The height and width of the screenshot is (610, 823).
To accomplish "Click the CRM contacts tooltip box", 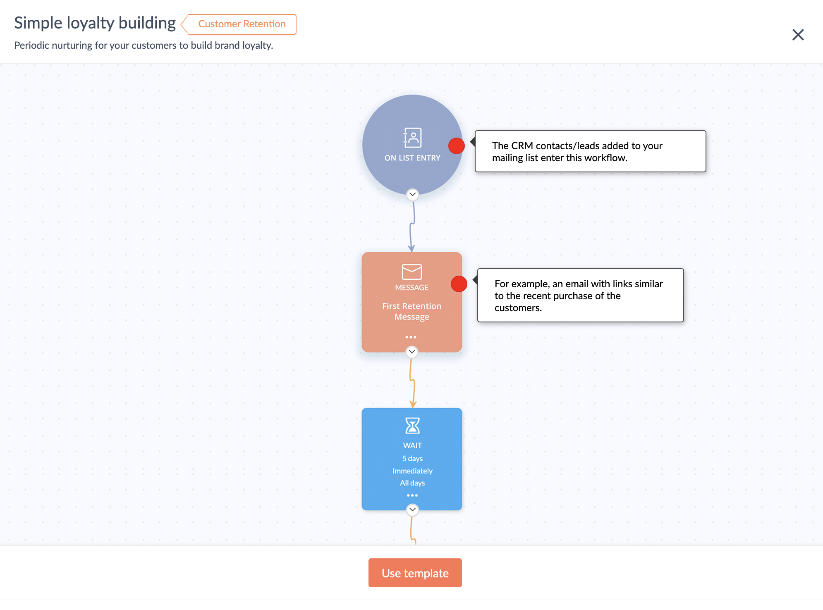I will tap(590, 151).
